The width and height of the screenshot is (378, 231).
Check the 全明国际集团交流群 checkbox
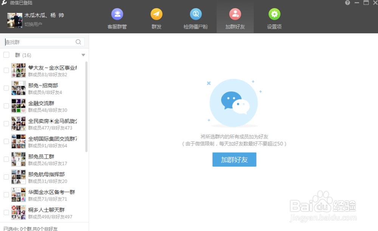(6, 142)
